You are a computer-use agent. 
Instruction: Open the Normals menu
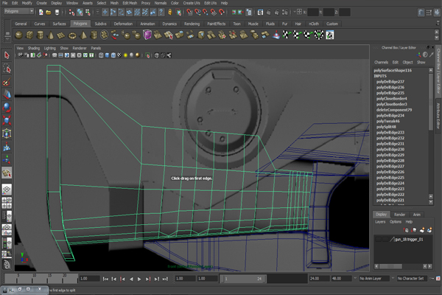[161, 3]
